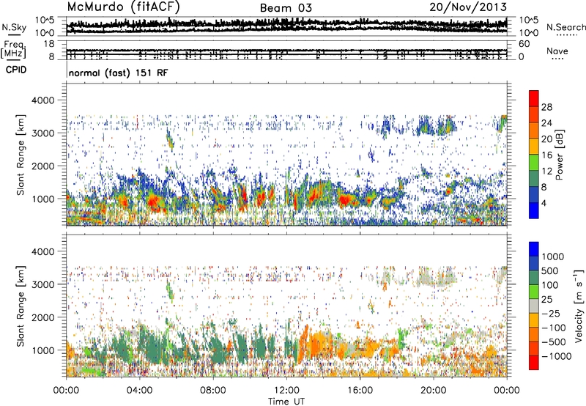Click the -25 label on Velocity colorbar

pos(552,314)
